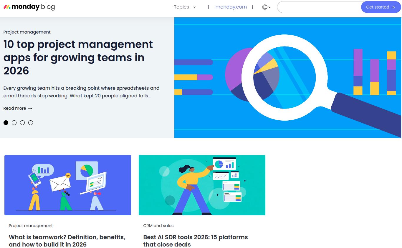Viewport: 402px width, 248px height.
Task: Open the "10 top project management apps" headline
Action: [x=78, y=57]
